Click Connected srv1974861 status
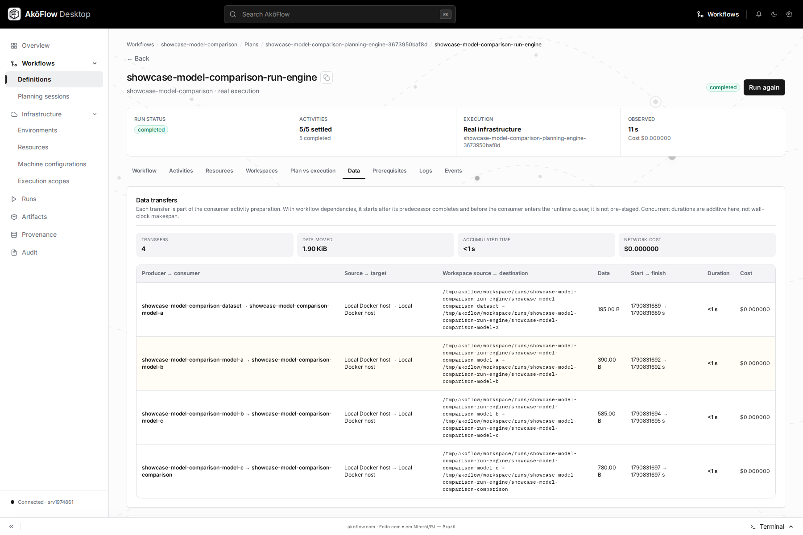The height and width of the screenshot is (535, 803). tap(42, 502)
